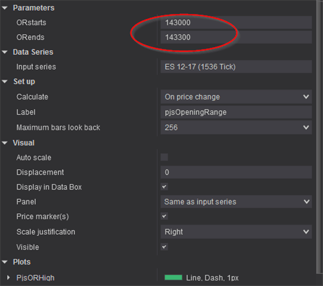Screen dimensions: 323x286
Task: Click the ORends value field
Action: coord(236,38)
